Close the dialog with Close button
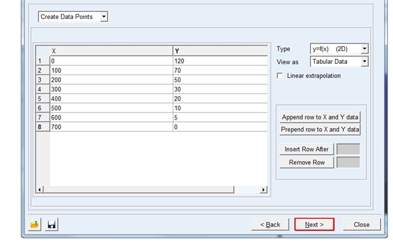 pyautogui.click(x=361, y=225)
